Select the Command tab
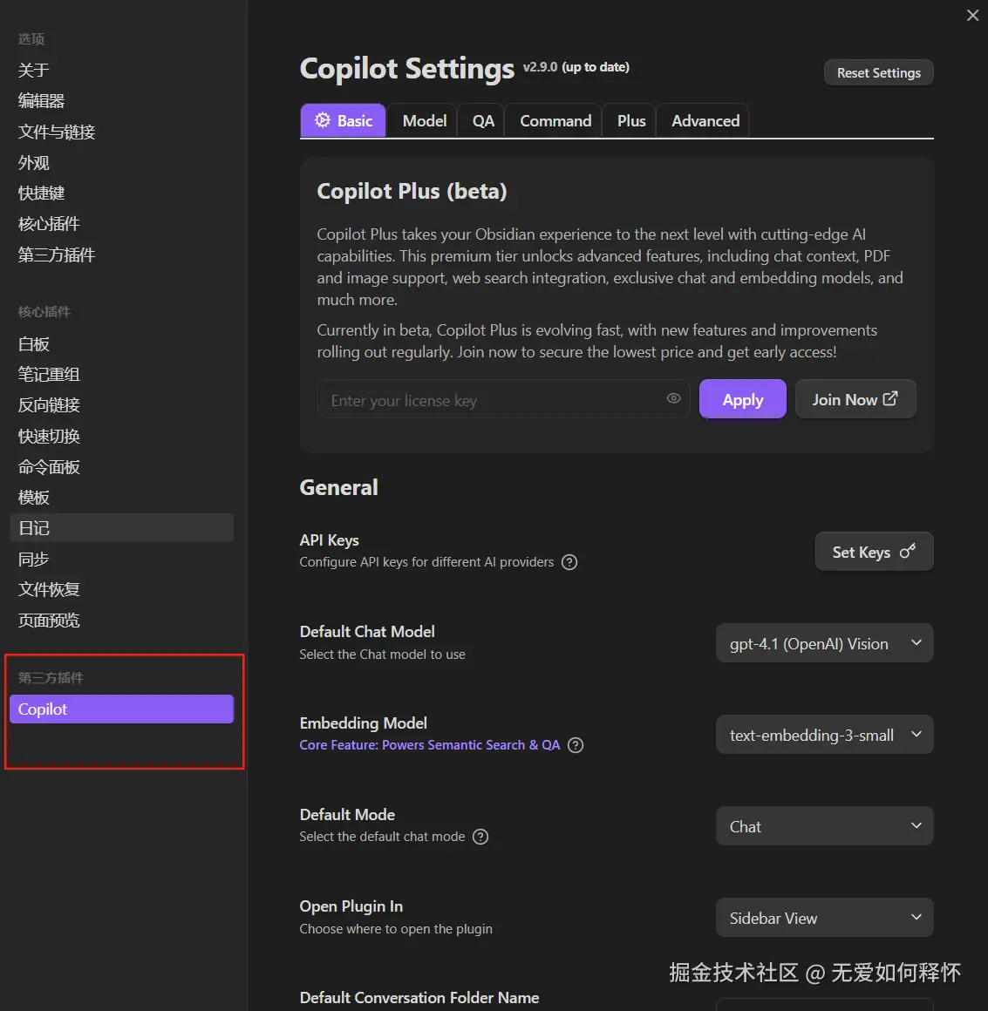This screenshot has width=988, height=1011. (555, 121)
